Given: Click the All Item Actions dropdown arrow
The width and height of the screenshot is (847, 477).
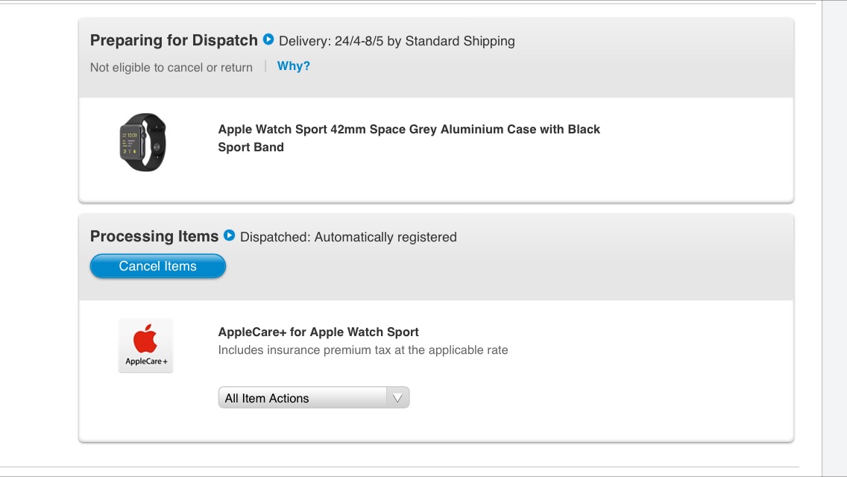Looking at the screenshot, I should point(397,398).
